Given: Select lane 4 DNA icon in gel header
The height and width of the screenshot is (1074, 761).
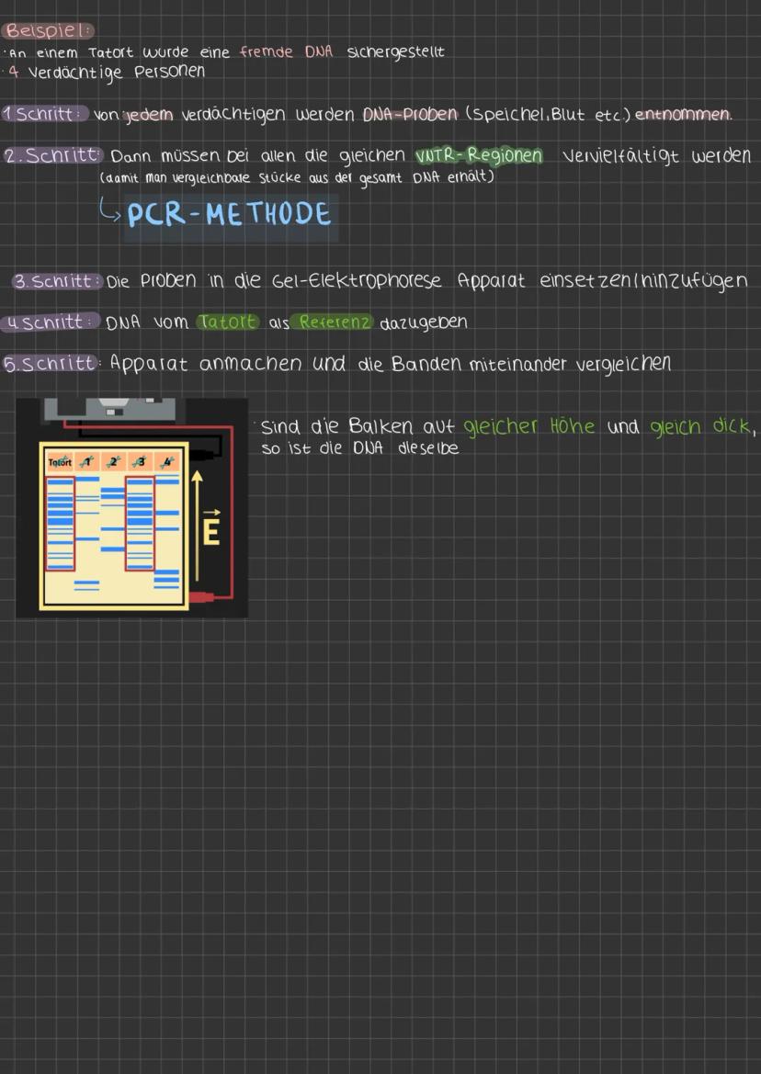Looking at the screenshot, I should [x=166, y=462].
